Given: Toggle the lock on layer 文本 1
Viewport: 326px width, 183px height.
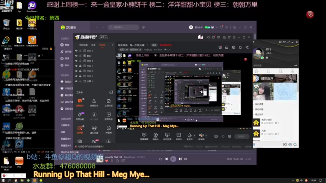Looking at the screenshot, I should coord(80,66).
